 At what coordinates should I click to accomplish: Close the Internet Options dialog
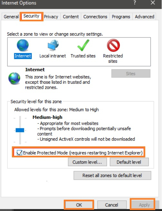153,3
